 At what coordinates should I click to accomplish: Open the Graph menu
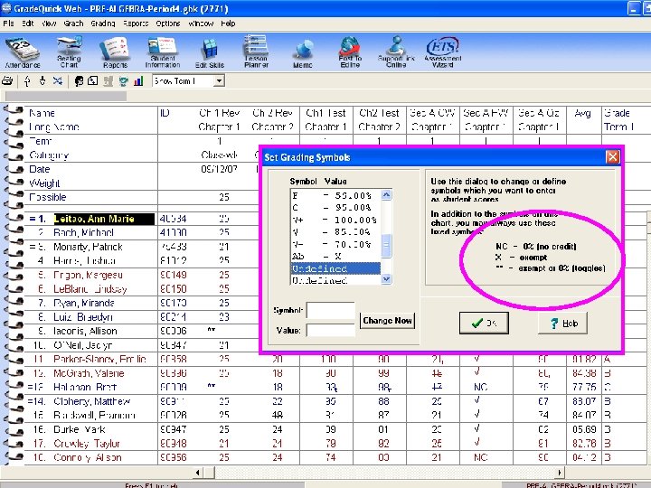coord(73,23)
